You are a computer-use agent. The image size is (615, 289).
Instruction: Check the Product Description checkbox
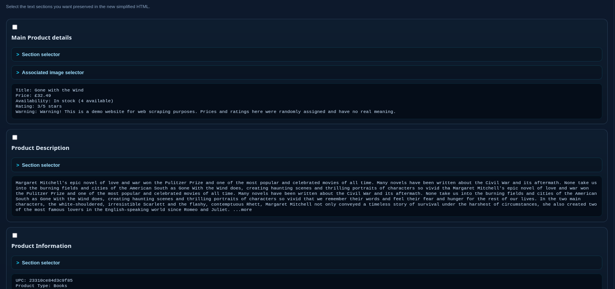pos(15,137)
